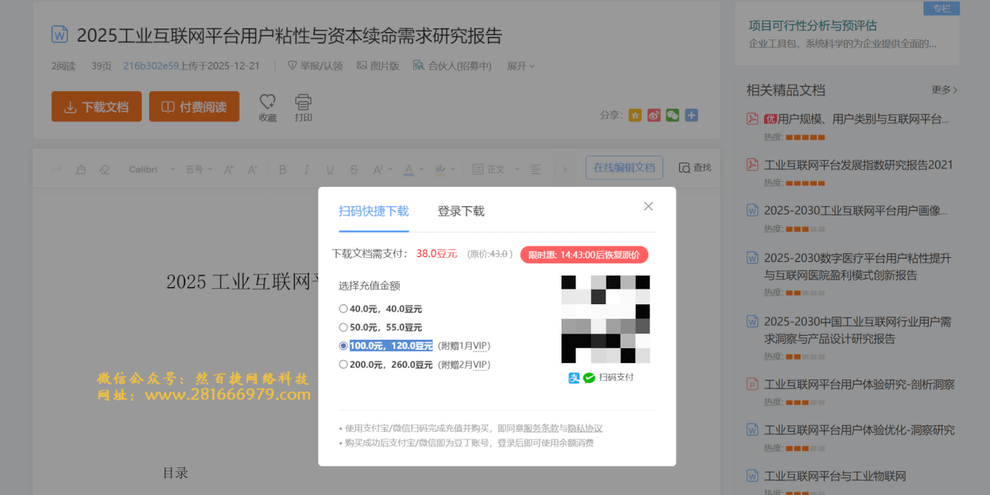990x495 pixels.
Task: Apply strikethrough formatting
Action: coord(353,168)
